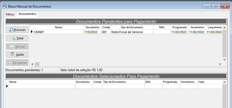Click the Nota Fiscal de Servicos cell
Screen dimensions: 232x108
pyautogui.click(x=132, y=32)
